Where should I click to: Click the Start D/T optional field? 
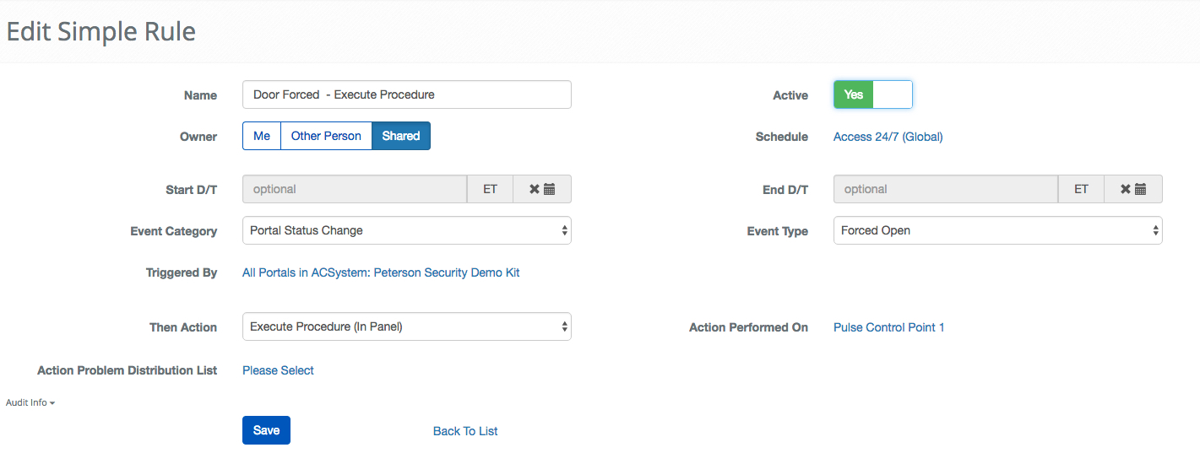point(355,189)
